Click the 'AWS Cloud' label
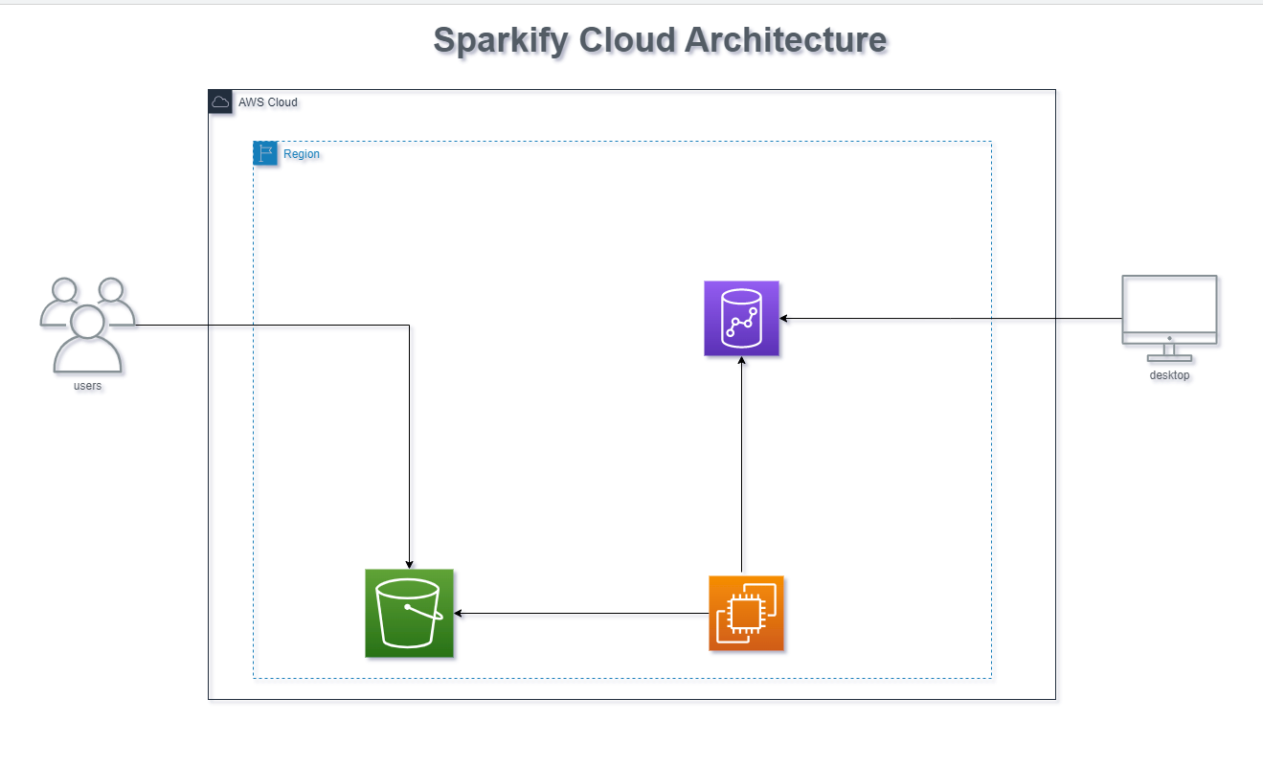 (268, 102)
